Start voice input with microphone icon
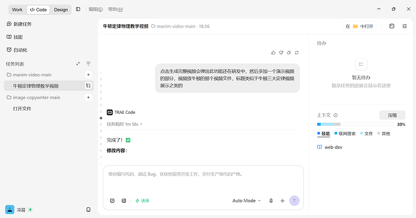Screen dimensions: 416x218 pos(271,201)
